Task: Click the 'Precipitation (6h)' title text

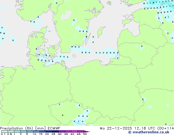Action: point(16,128)
